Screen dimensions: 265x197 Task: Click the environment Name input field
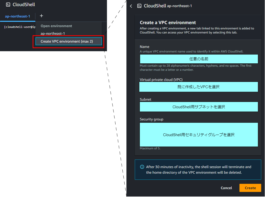click(199, 59)
